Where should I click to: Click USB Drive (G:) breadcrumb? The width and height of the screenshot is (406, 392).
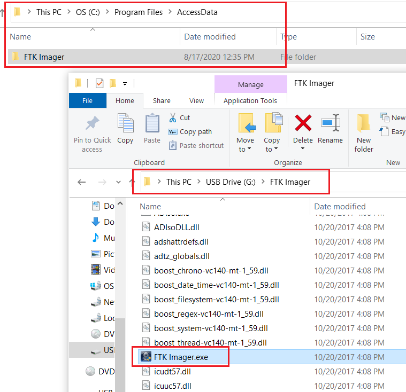(231, 182)
